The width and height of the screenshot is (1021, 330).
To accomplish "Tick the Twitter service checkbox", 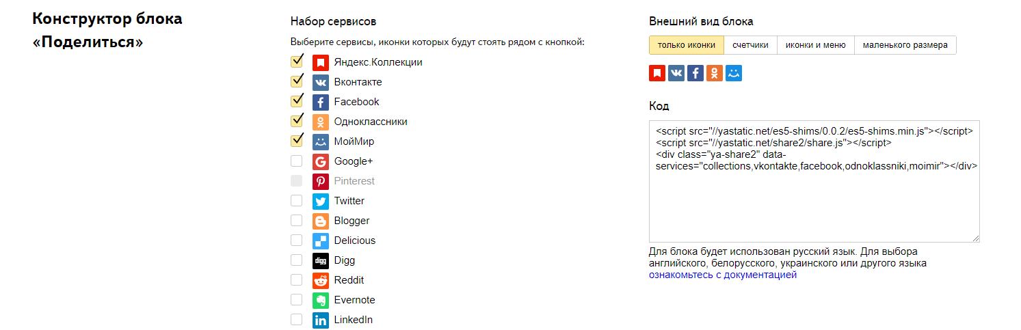I will tap(297, 201).
